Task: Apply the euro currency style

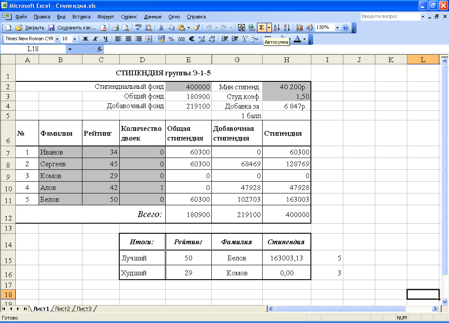Action: pyautogui.click(x=192, y=39)
